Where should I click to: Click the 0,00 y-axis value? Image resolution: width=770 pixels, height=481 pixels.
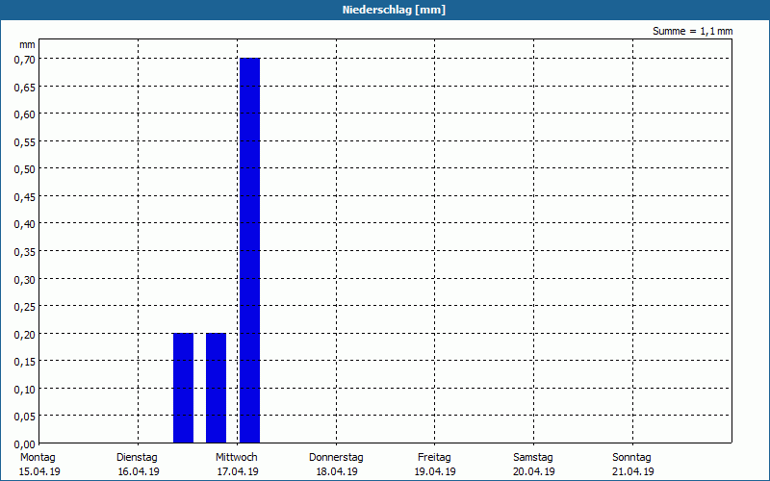(25, 444)
